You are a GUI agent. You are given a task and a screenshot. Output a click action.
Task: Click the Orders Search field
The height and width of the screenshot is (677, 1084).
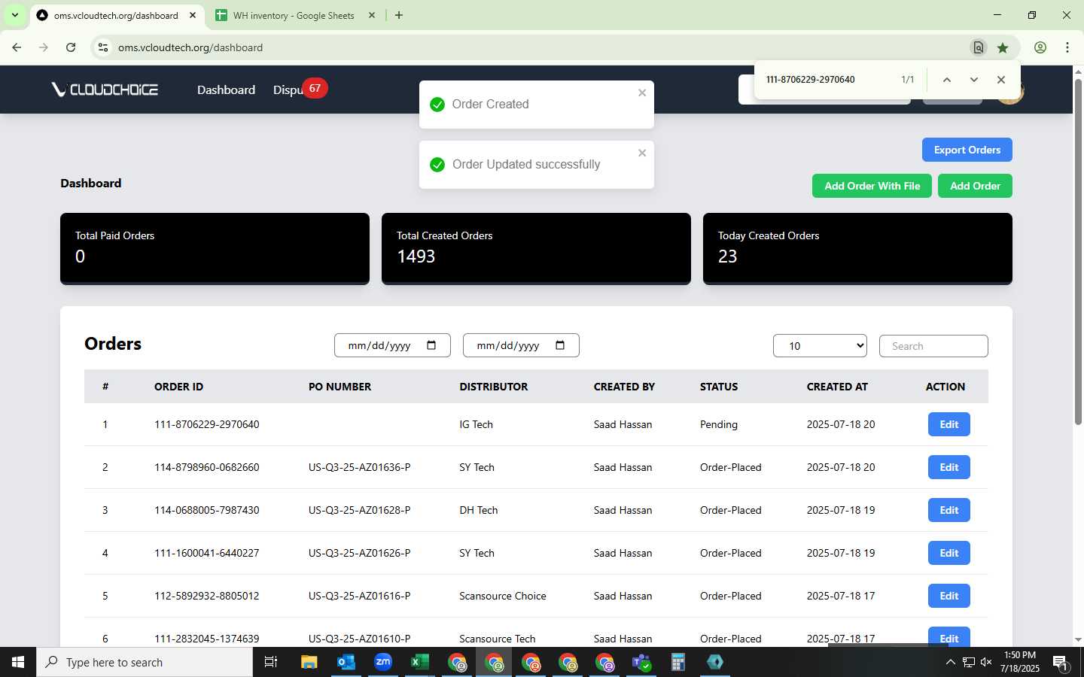pyautogui.click(x=933, y=346)
